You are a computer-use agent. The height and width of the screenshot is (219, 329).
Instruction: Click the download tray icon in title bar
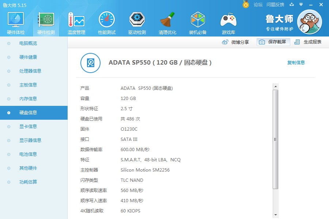292,4
